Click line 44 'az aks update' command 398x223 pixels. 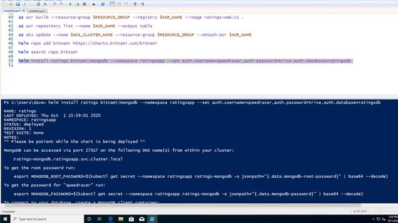[x=135, y=35]
